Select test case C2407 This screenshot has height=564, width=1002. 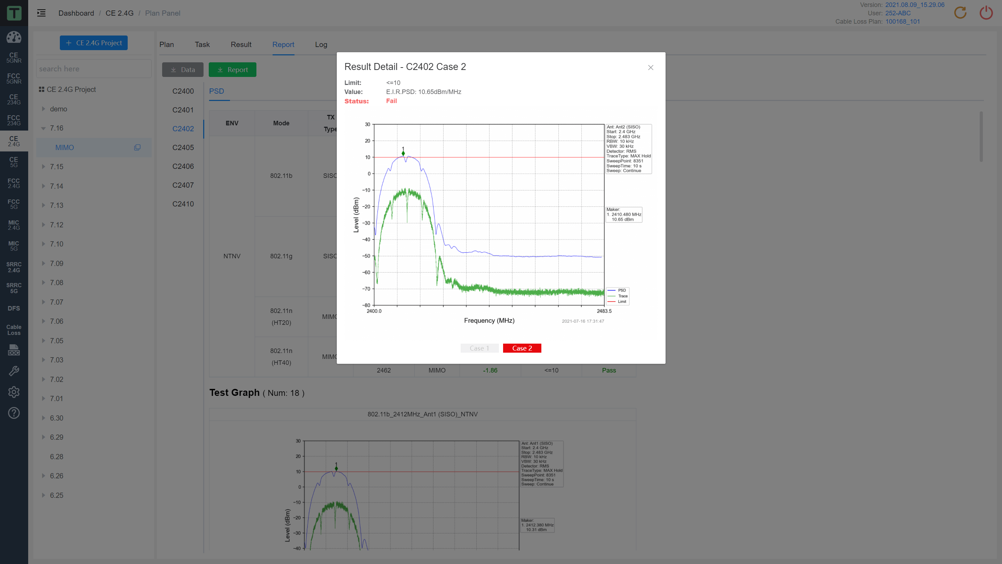click(183, 185)
